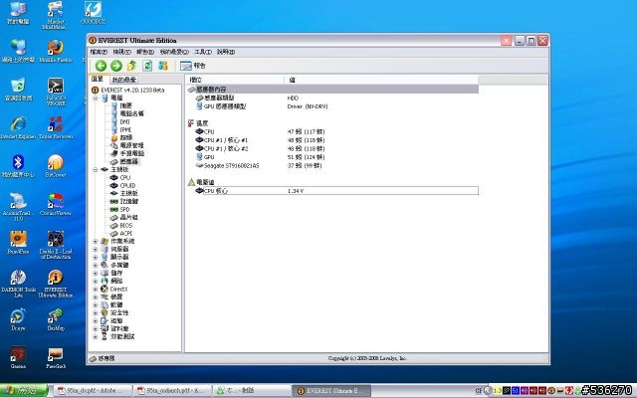Select the CPUID tree item
This screenshot has width=637, height=398.
pyautogui.click(x=127, y=186)
